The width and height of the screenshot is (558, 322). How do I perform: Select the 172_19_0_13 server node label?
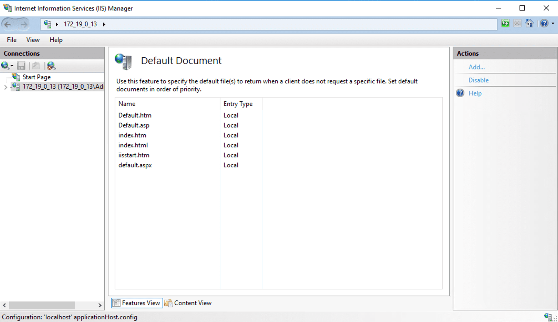click(x=63, y=87)
